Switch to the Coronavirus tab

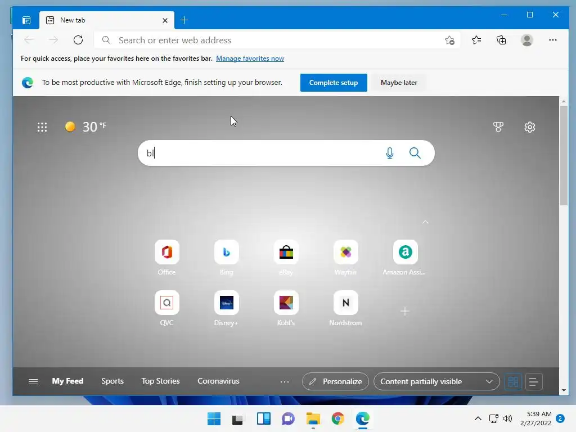219,381
